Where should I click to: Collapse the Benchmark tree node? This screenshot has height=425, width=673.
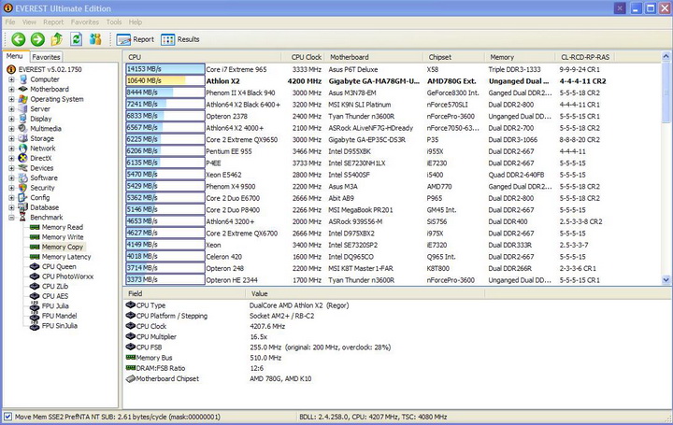click(x=11, y=218)
